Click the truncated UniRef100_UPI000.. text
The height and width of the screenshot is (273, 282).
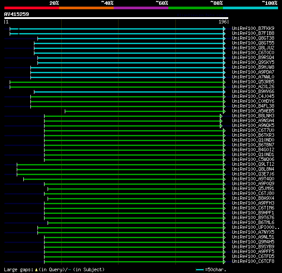[256, 228]
